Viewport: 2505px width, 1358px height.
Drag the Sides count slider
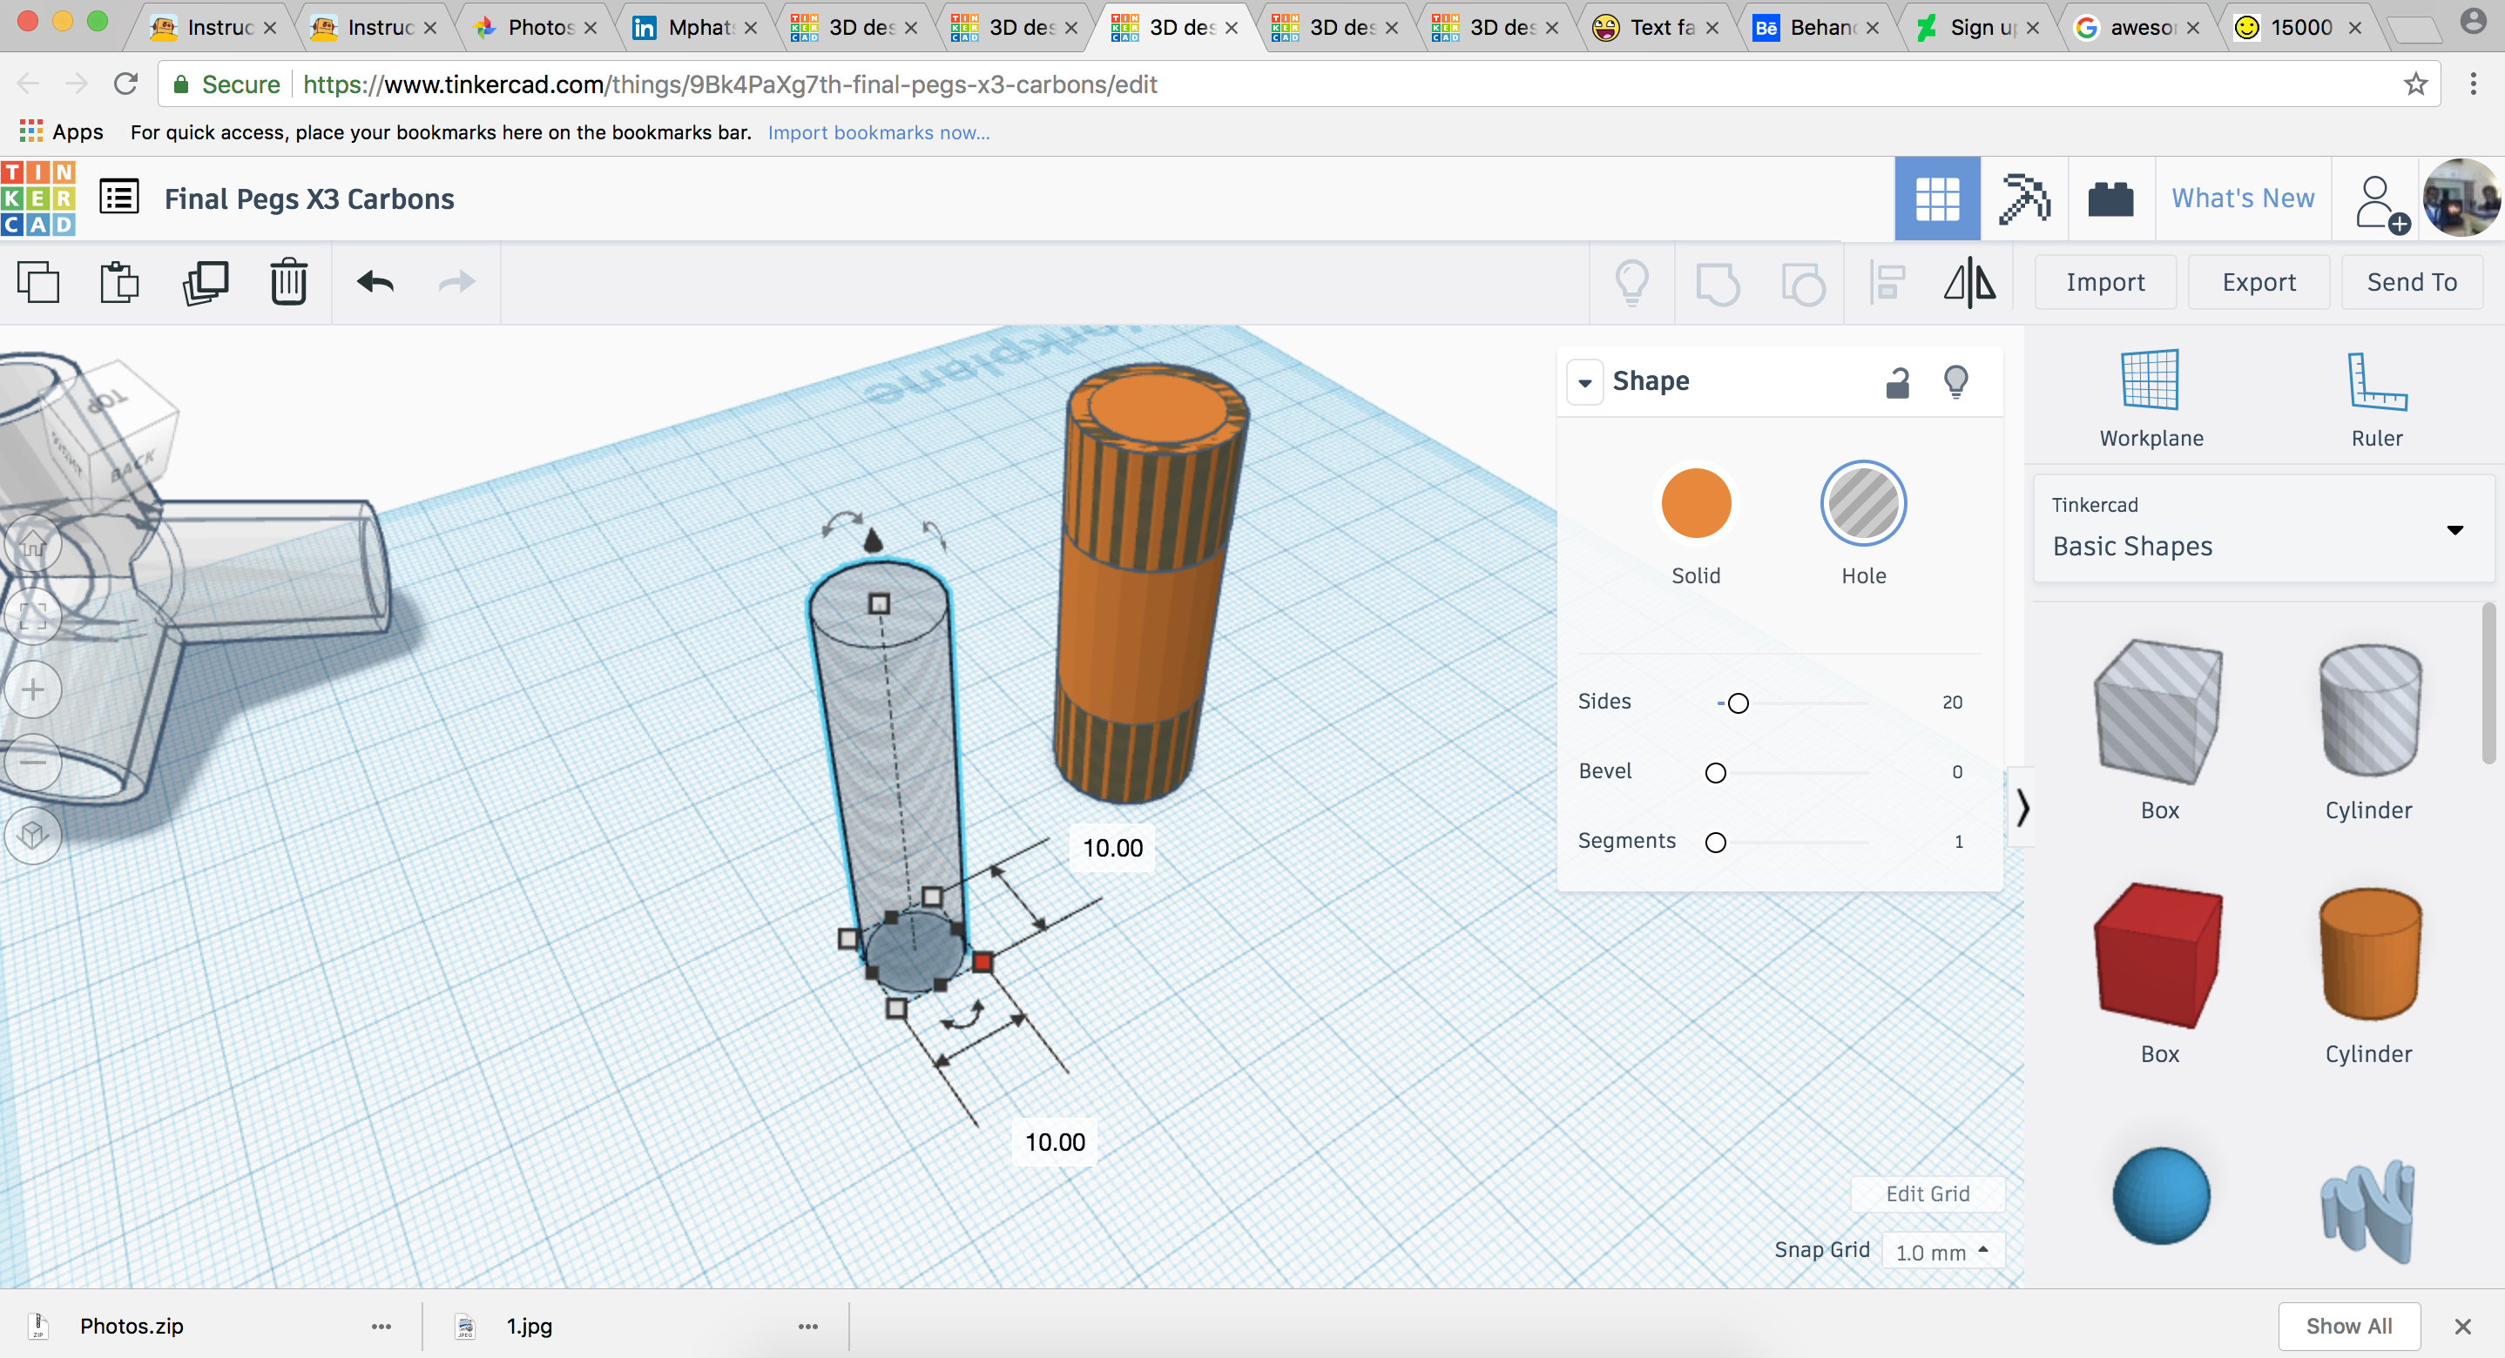pos(1737,703)
